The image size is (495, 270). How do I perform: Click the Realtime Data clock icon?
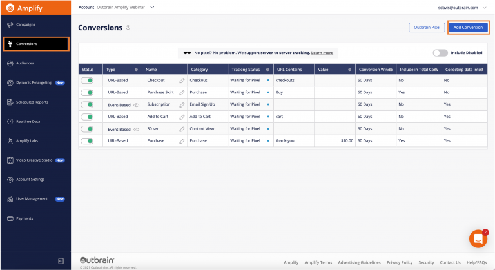point(10,121)
